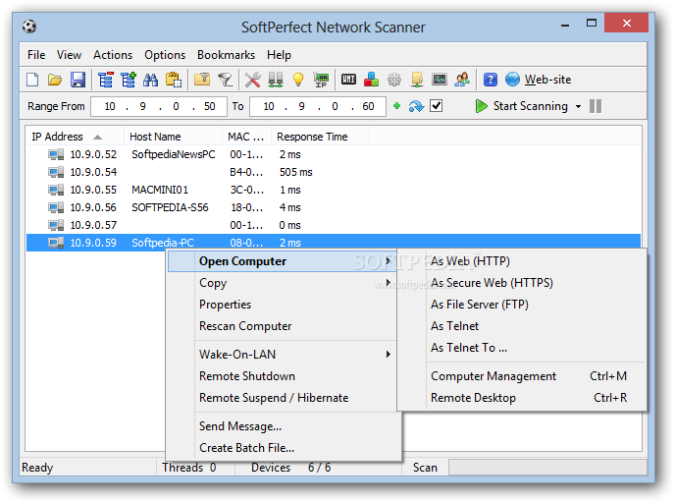Screen dimensions: 675x503
Task: Click the New blank document icon
Action: [x=32, y=80]
